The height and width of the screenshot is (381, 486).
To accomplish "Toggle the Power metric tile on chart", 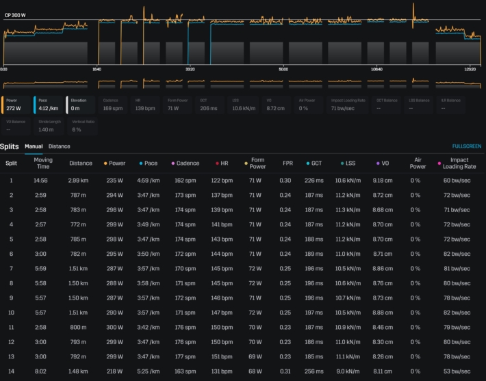I will [16, 105].
